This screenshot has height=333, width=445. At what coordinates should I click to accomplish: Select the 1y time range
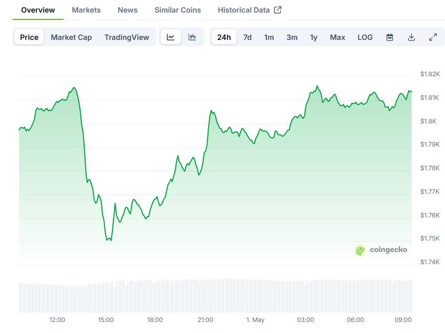pyautogui.click(x=314, y=37)
